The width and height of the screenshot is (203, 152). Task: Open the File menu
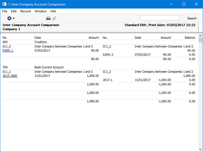5,11
